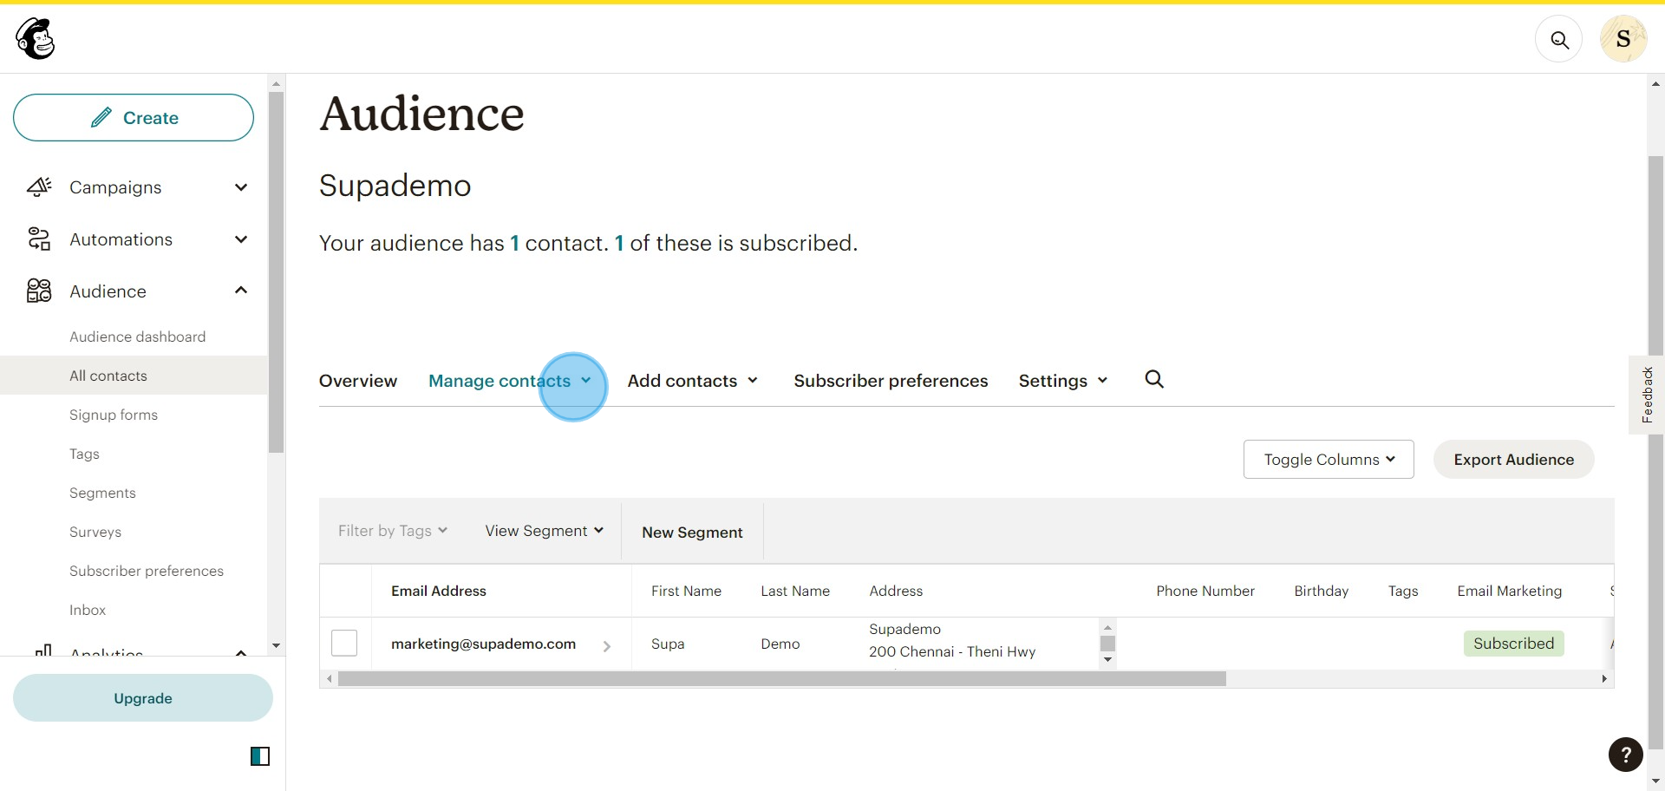Expand the Automations menu chevron
This screenshot has width=1665, height=791.
coord(241,239)
